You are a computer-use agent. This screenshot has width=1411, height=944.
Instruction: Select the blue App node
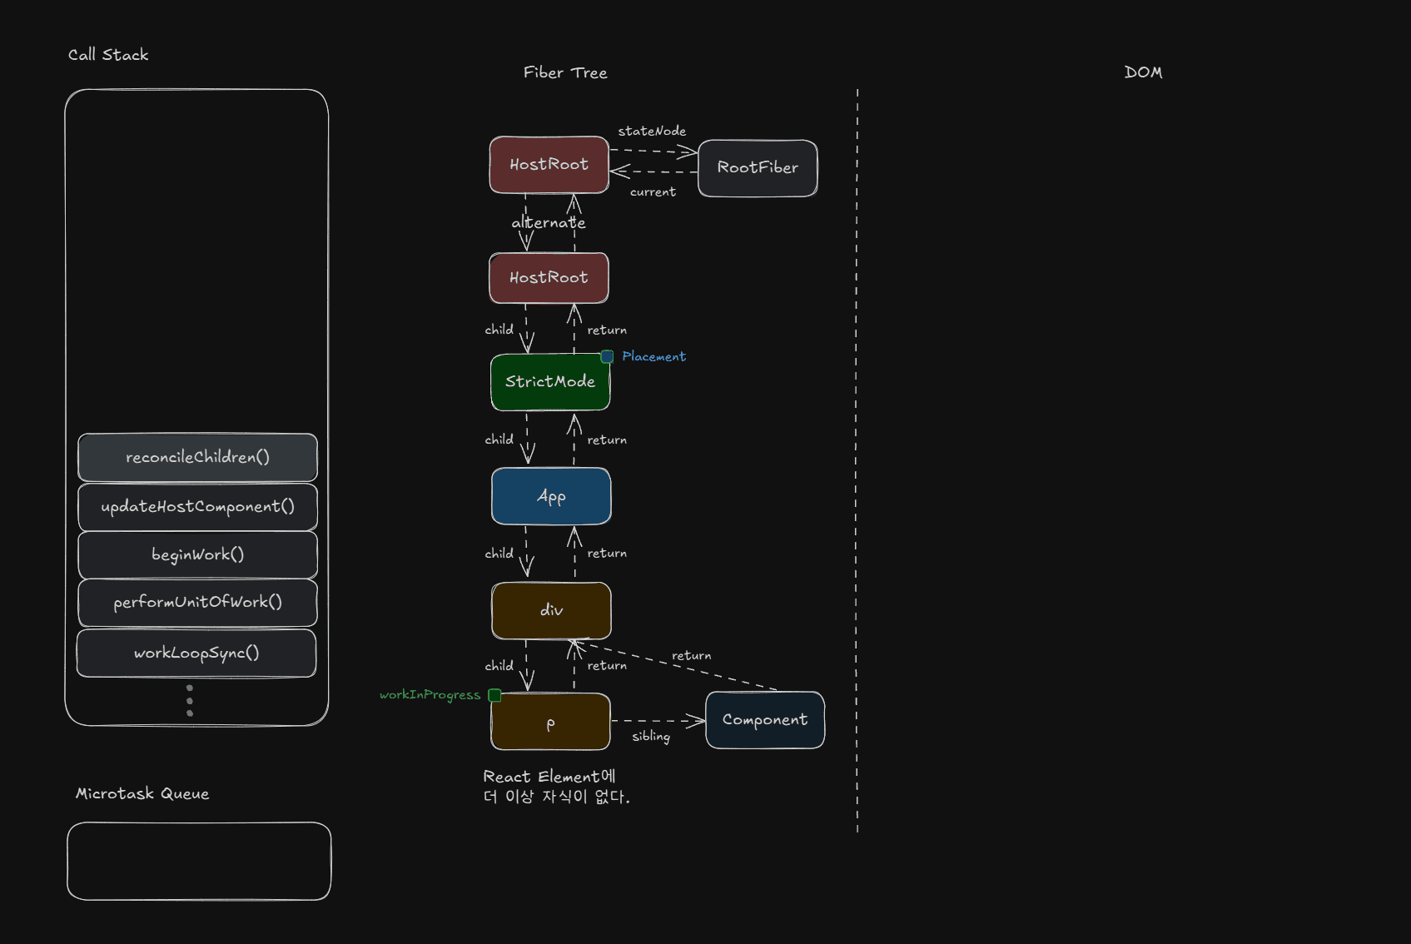551,496
